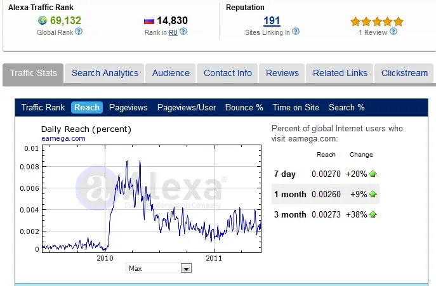Select the Bounce % chart option
The height and width of the screenshot is (286, 436).
point(244,108)
